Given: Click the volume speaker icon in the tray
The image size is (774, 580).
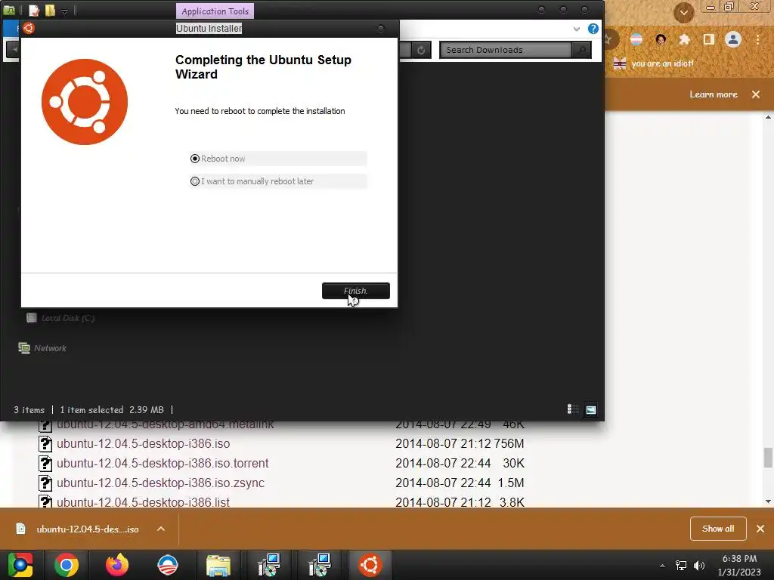Looking at the screenshot, I should pos(699,565).
